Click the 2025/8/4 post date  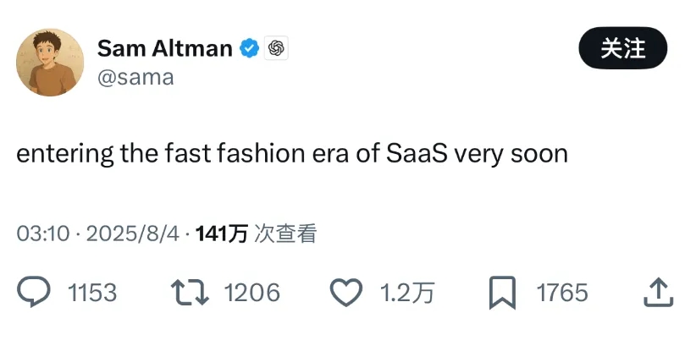[133, 233]
